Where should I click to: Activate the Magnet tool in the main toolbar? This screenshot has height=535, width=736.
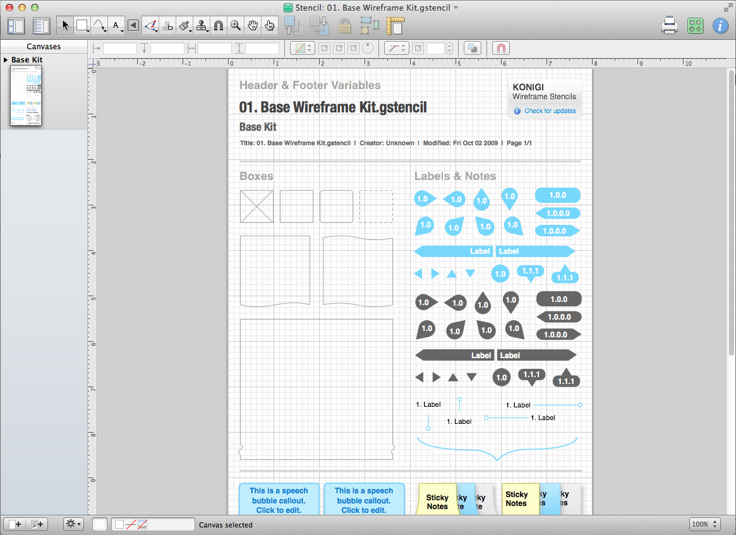219,26
